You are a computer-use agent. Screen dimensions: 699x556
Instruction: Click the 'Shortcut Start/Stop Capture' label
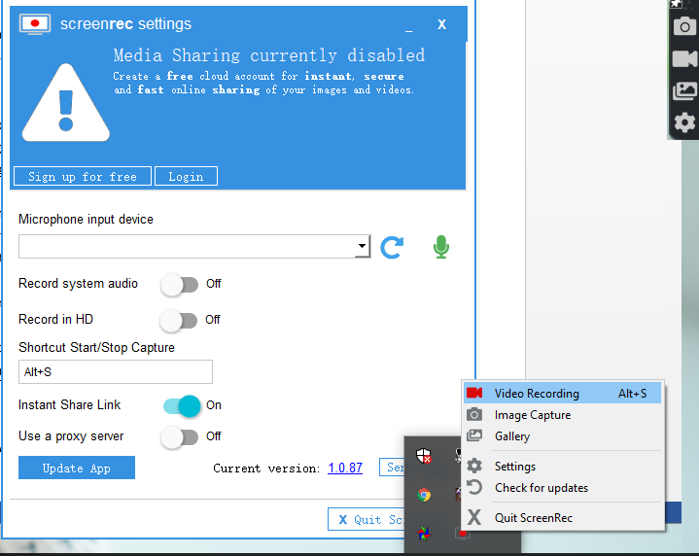tap(97, 347)
